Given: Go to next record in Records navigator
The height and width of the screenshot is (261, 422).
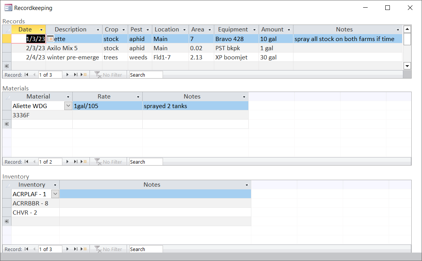Looking at the screenshot, I should (x=68, y=75).
